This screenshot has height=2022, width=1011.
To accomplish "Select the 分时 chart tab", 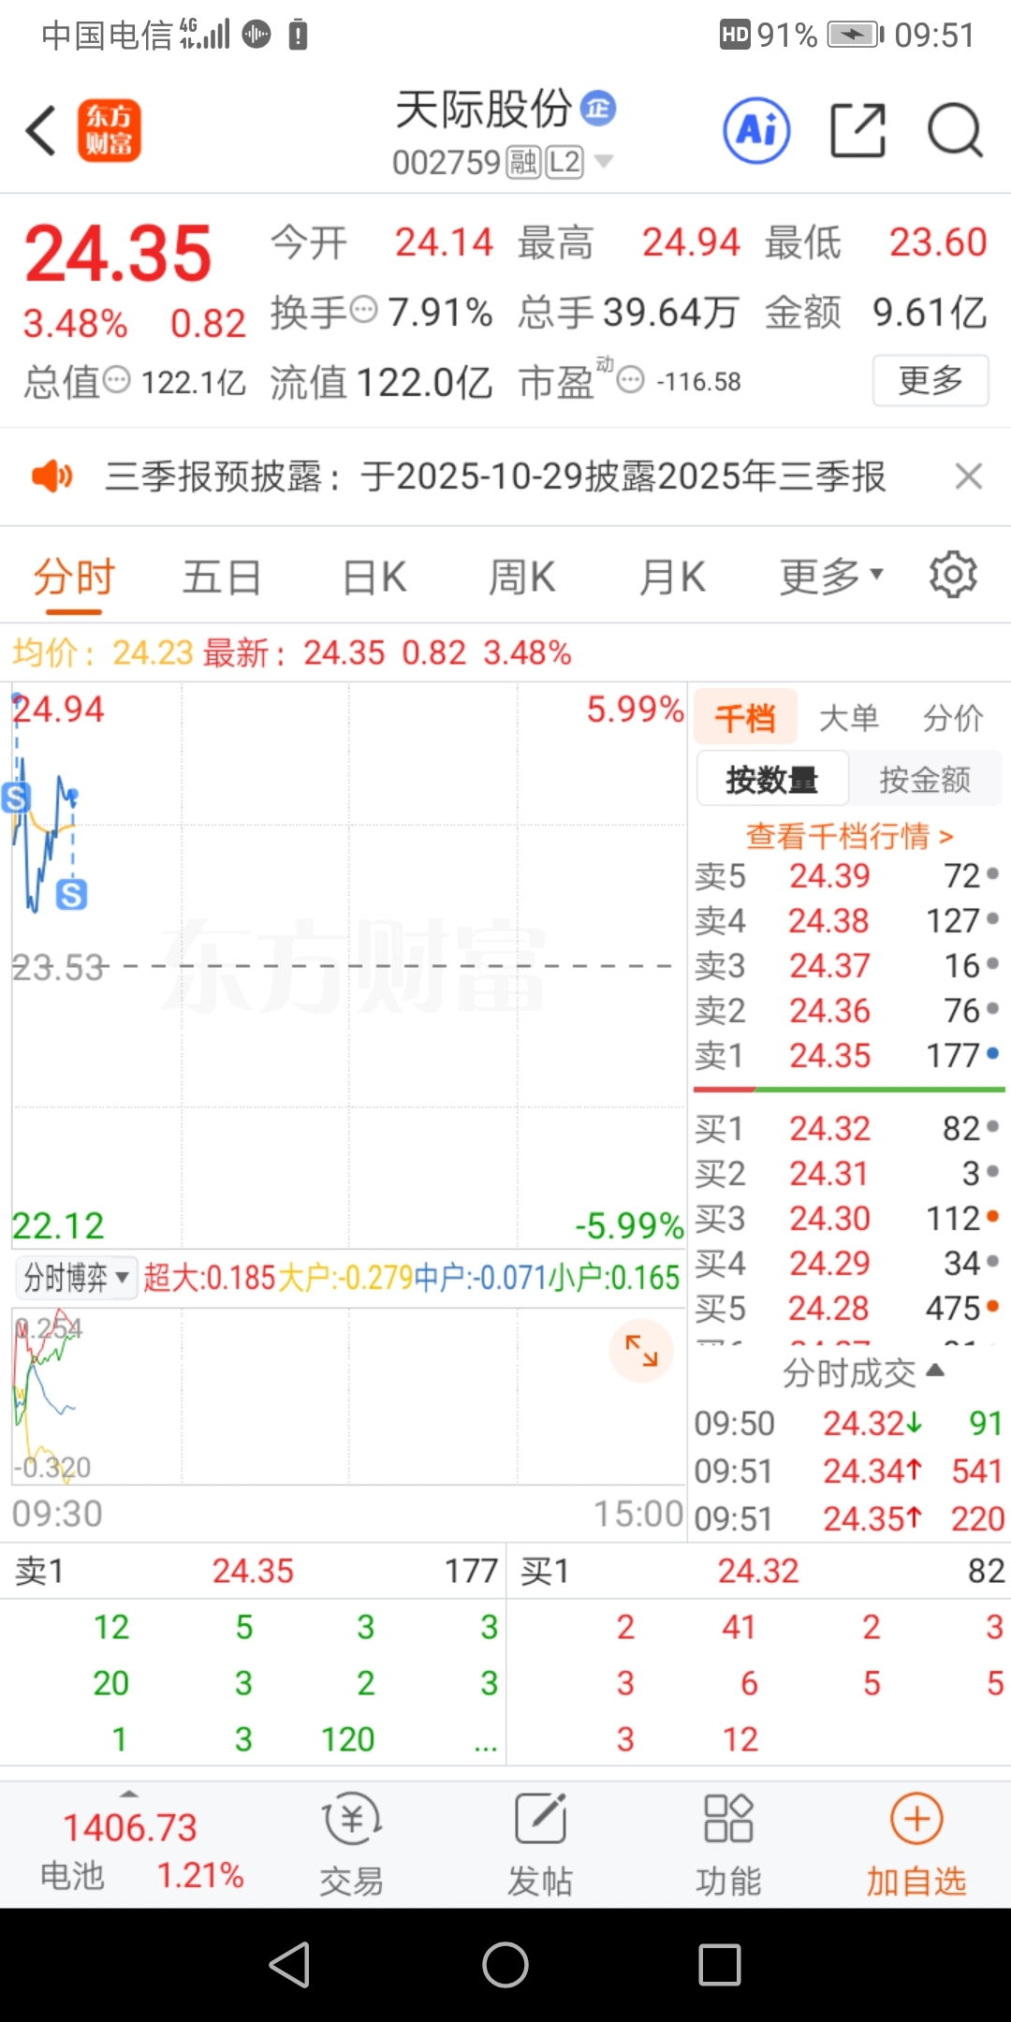I will click(x=74, y=578).
